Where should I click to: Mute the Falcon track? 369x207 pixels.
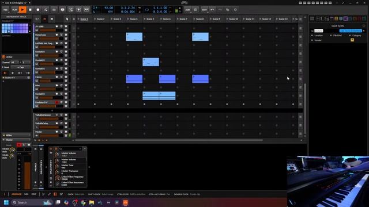[x=66, y=77]
